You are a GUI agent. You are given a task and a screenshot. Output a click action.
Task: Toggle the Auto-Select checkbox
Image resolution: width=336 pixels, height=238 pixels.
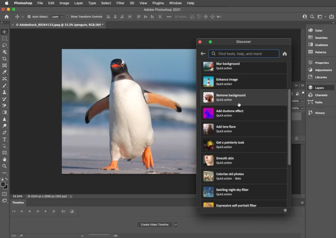point(29,17)
